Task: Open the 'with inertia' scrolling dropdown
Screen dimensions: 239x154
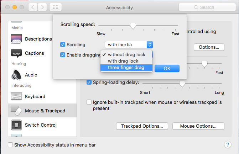Action: point(129,44)
